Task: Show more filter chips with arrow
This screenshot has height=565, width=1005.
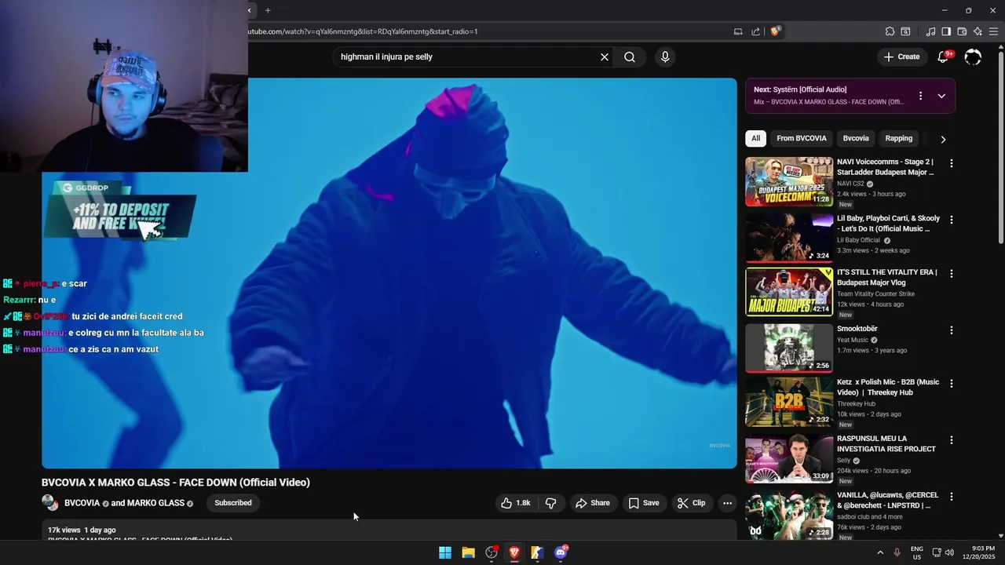Action: tap(943, 139)
